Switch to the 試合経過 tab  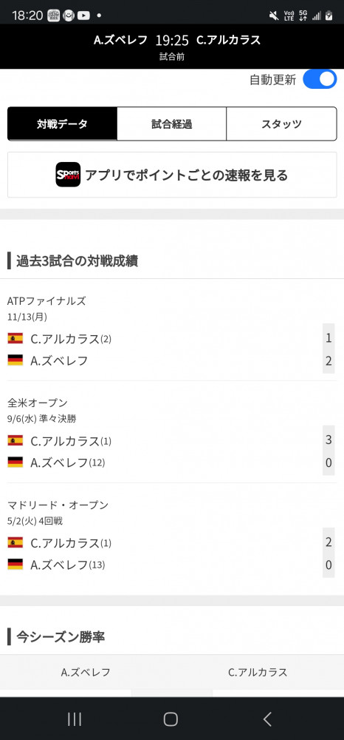[172, 124]
